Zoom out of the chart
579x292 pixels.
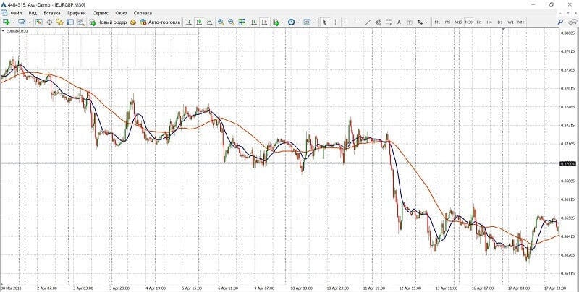pyautogui.click(x=231, y=22)
